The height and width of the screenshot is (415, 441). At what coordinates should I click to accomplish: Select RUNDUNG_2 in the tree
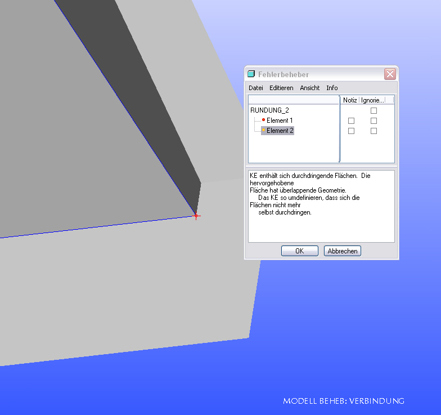coord(269,110)
